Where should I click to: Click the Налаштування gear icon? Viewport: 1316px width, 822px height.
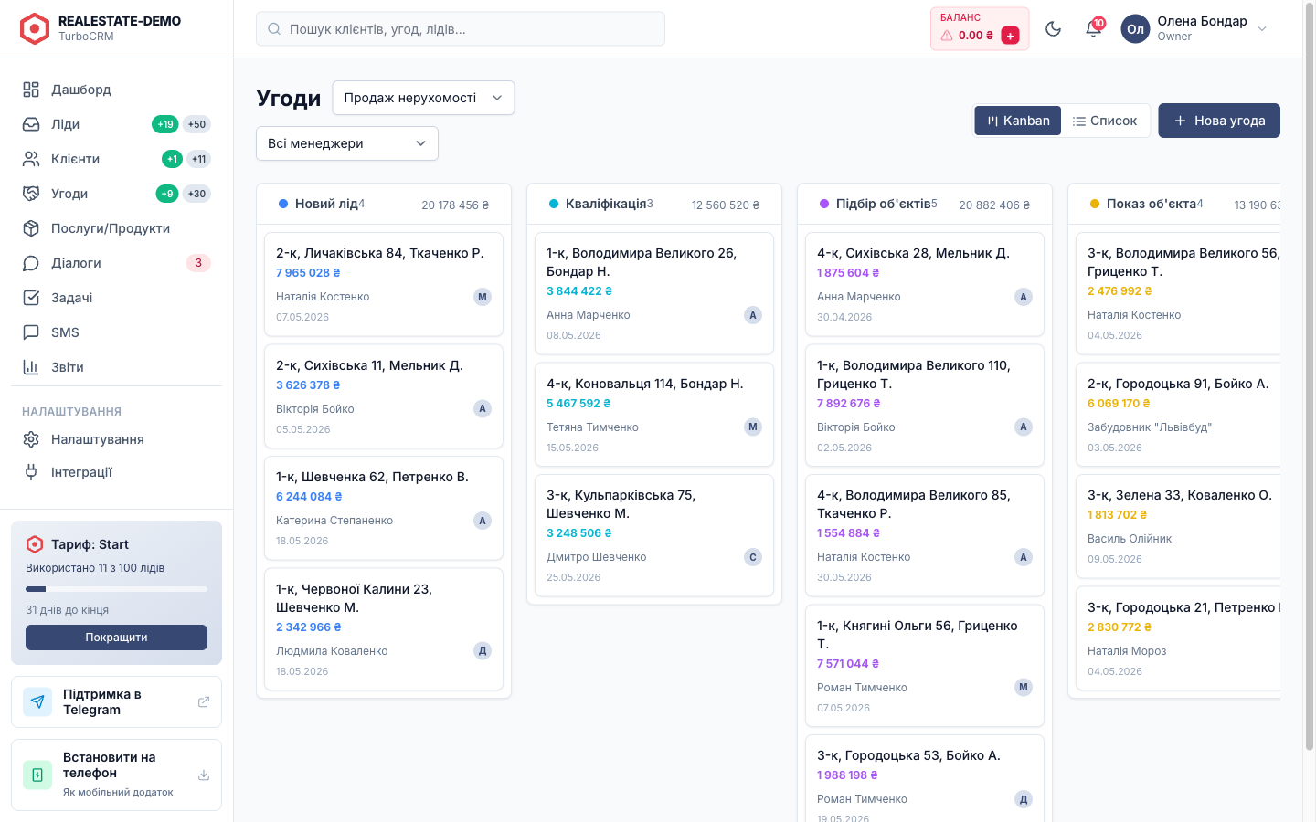coord(31,439)
